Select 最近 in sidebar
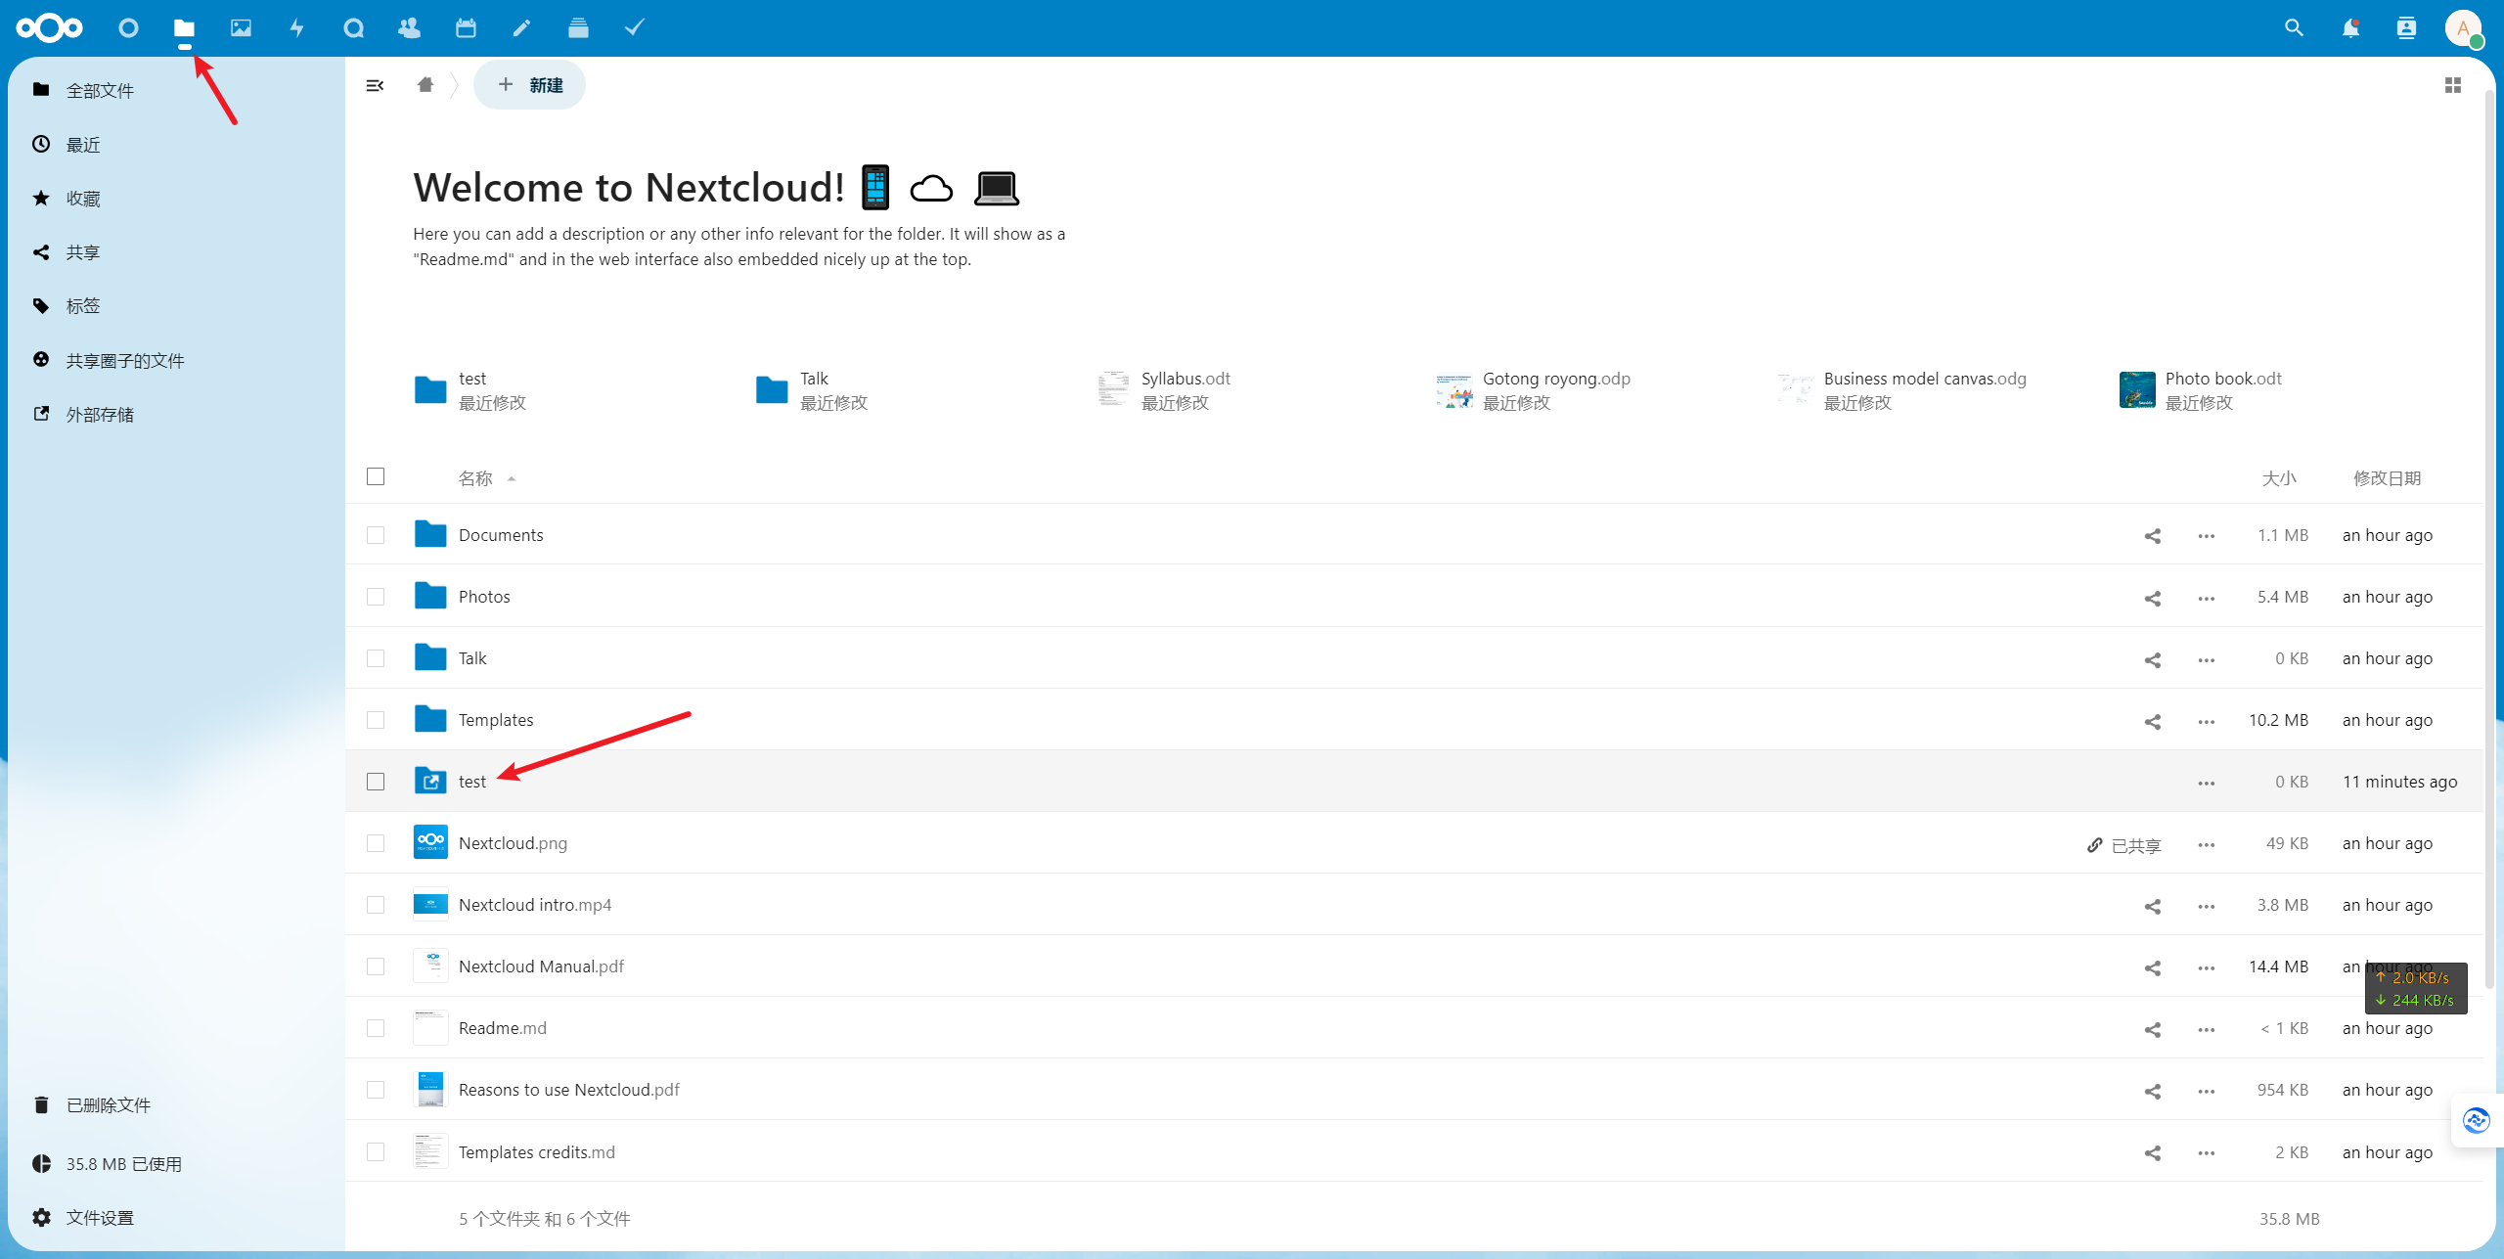Viewport: 2504px width, 1259px height. (83, 145)
